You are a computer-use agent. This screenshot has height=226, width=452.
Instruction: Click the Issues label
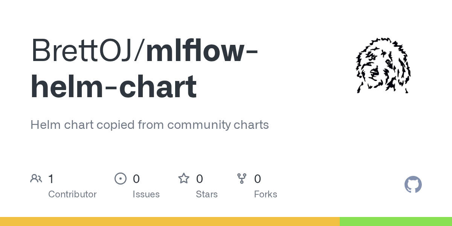(146, 194)
